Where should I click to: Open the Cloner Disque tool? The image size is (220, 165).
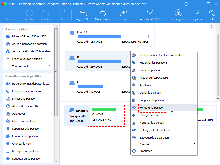pyautogui.click(x=103, y=15)
